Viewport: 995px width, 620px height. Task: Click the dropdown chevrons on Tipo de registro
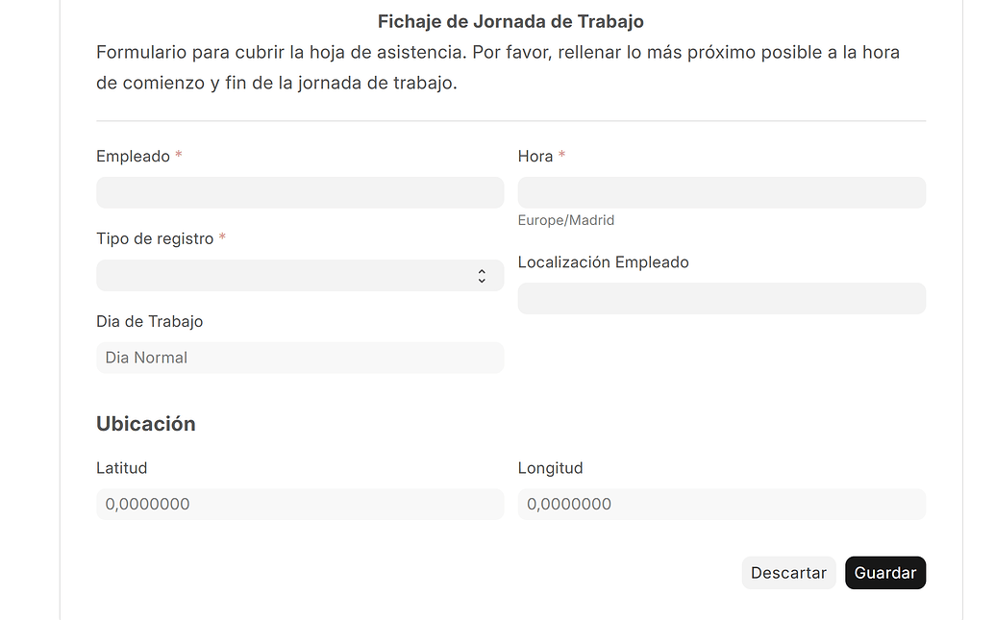pyautogui.click(x=482, y=275)
